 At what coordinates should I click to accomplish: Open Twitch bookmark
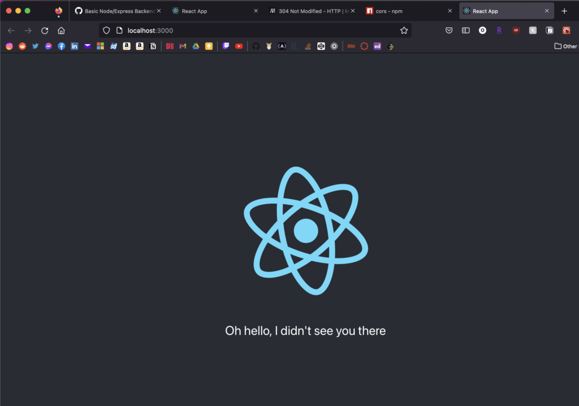click(x=226, y=46)
